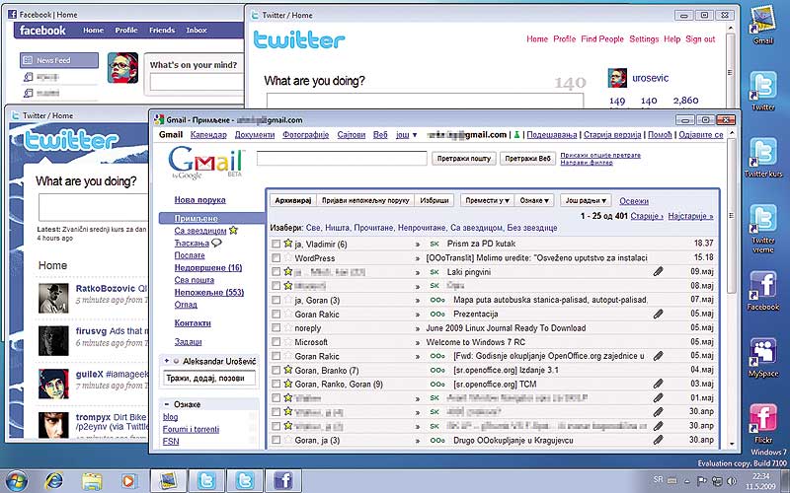Click the Gmail logo
Viewport: 790px width, 493px height.
[x=205, y=162]
